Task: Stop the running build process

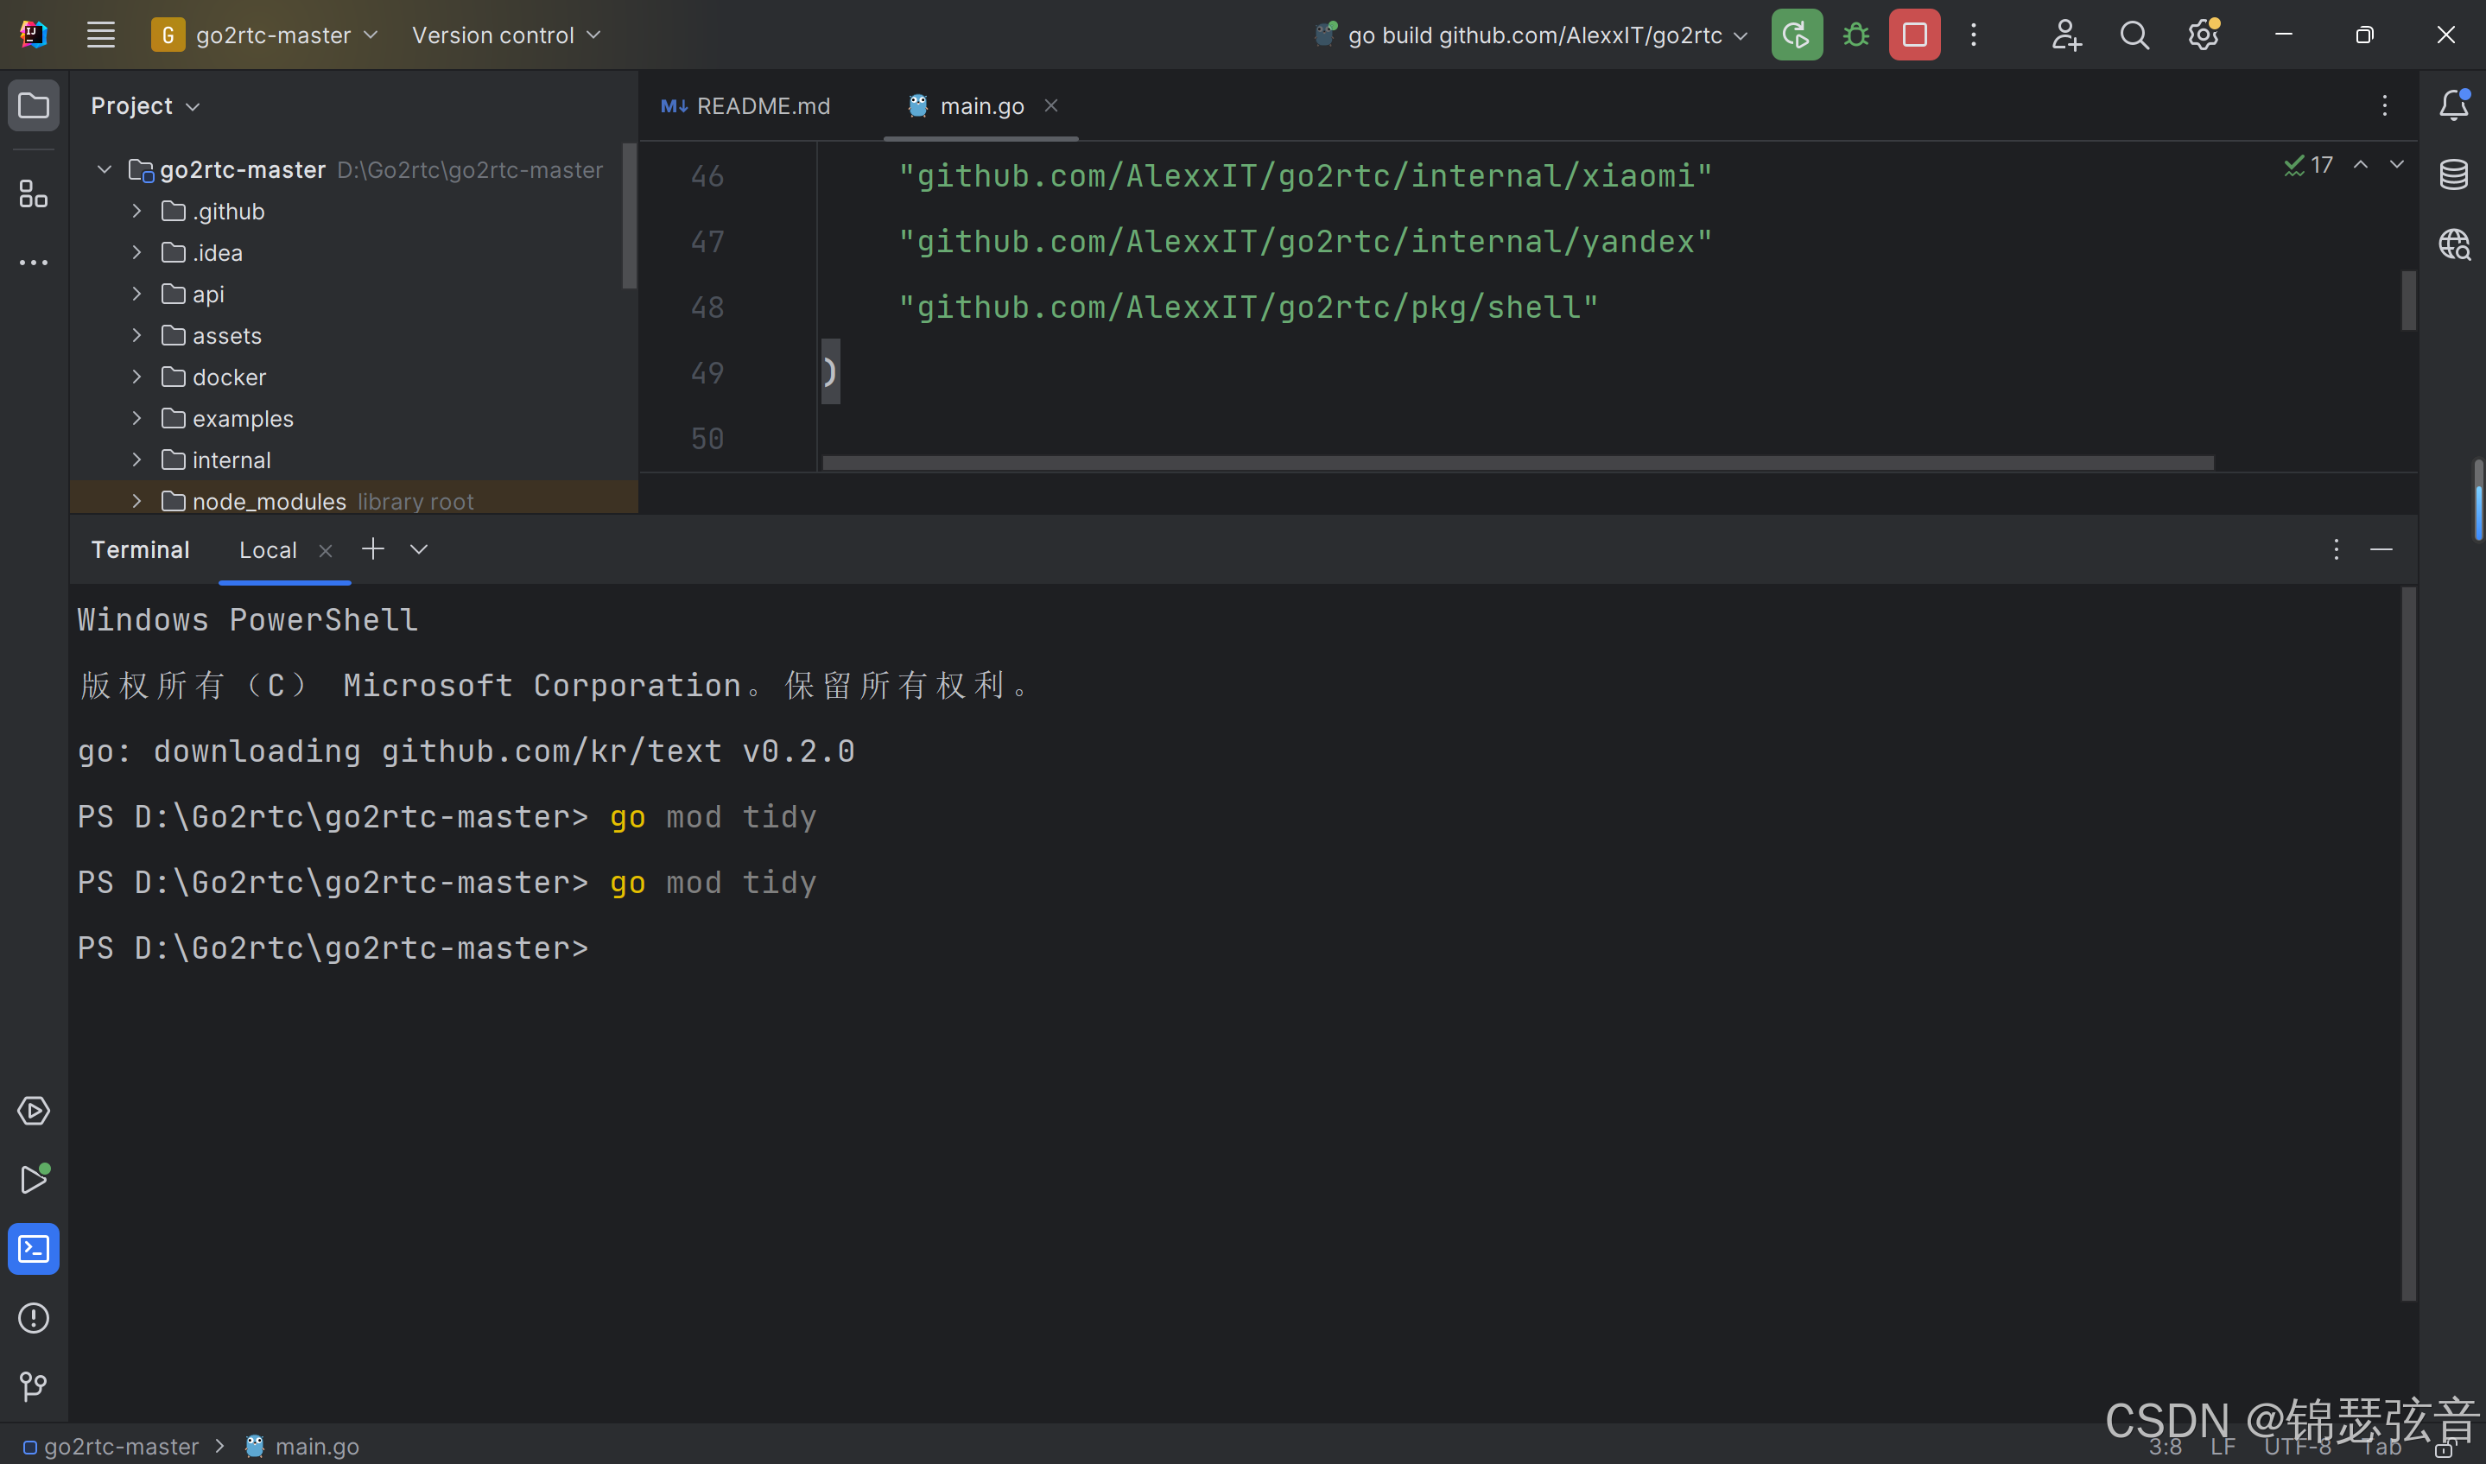Action: pyautogui.click(x=1914, y=35)
